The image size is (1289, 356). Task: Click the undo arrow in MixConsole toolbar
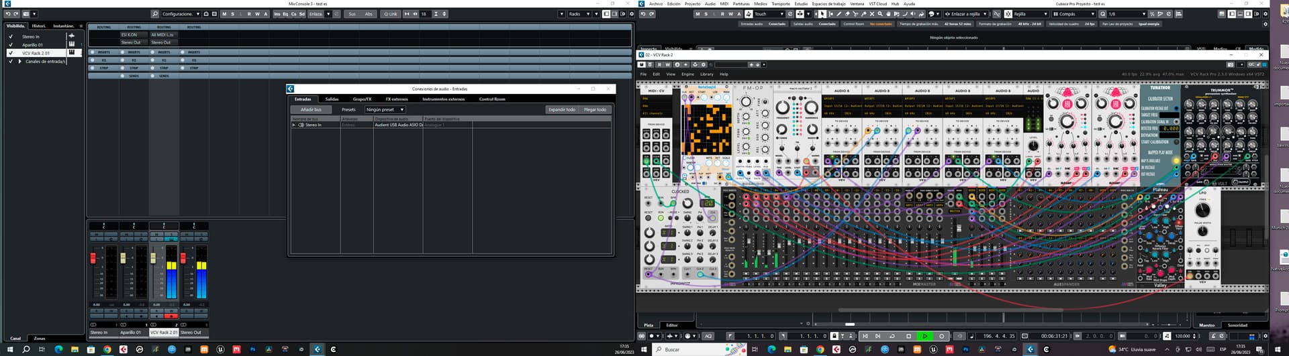(7, 13)
